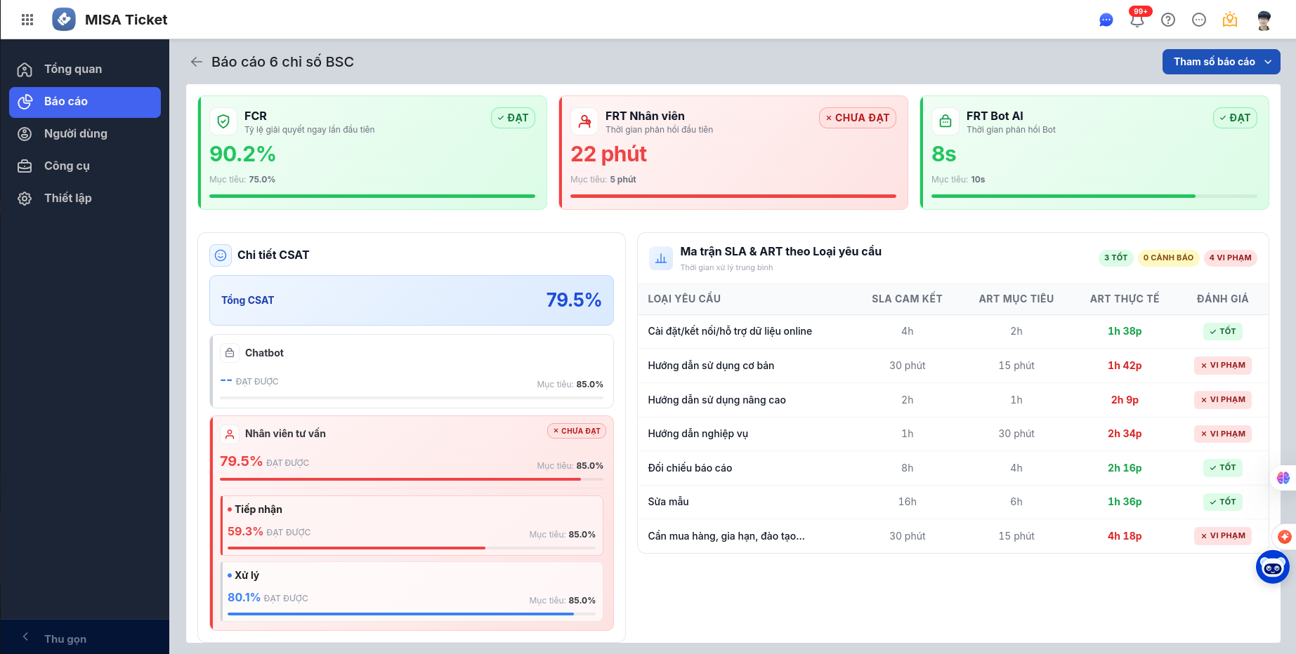The width and height of the screenshot is (1296, 654).
Task: Open the floating robot chatbot assistant
Action: 1272,566
